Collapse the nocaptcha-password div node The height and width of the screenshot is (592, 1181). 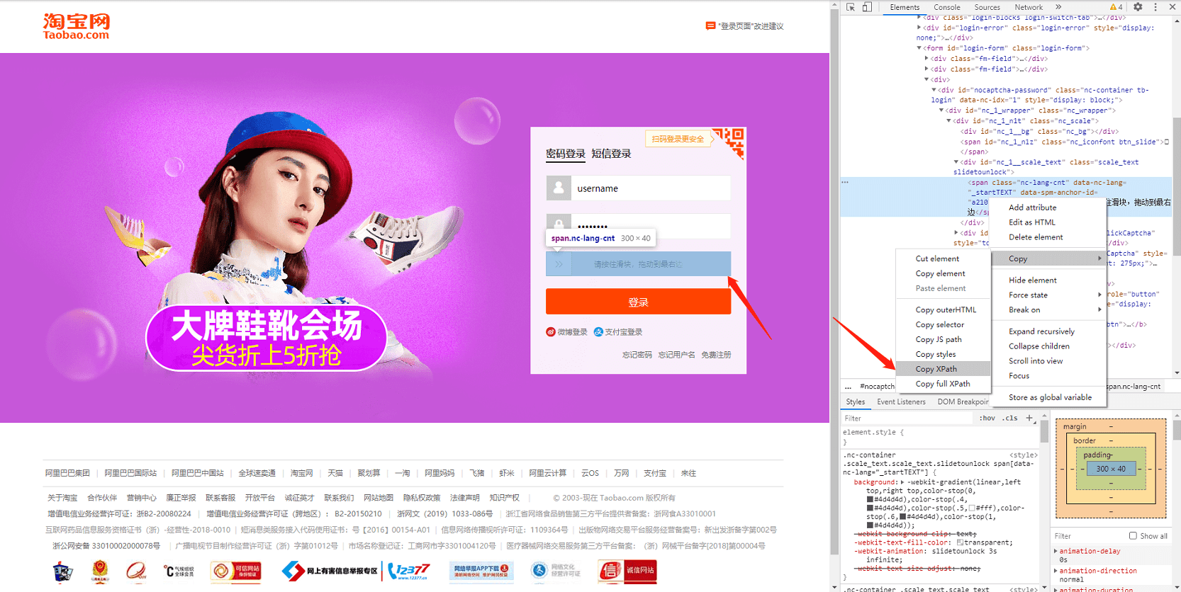click(x=934, y=90)
